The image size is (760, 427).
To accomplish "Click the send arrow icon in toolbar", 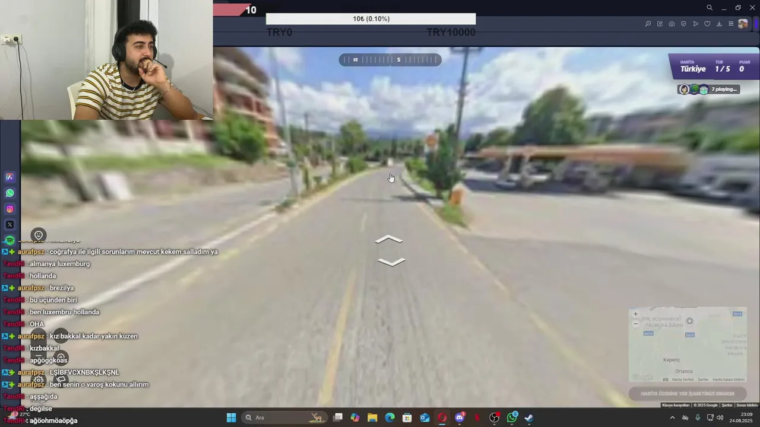I will pyautogui.click(x=695, y=24).
